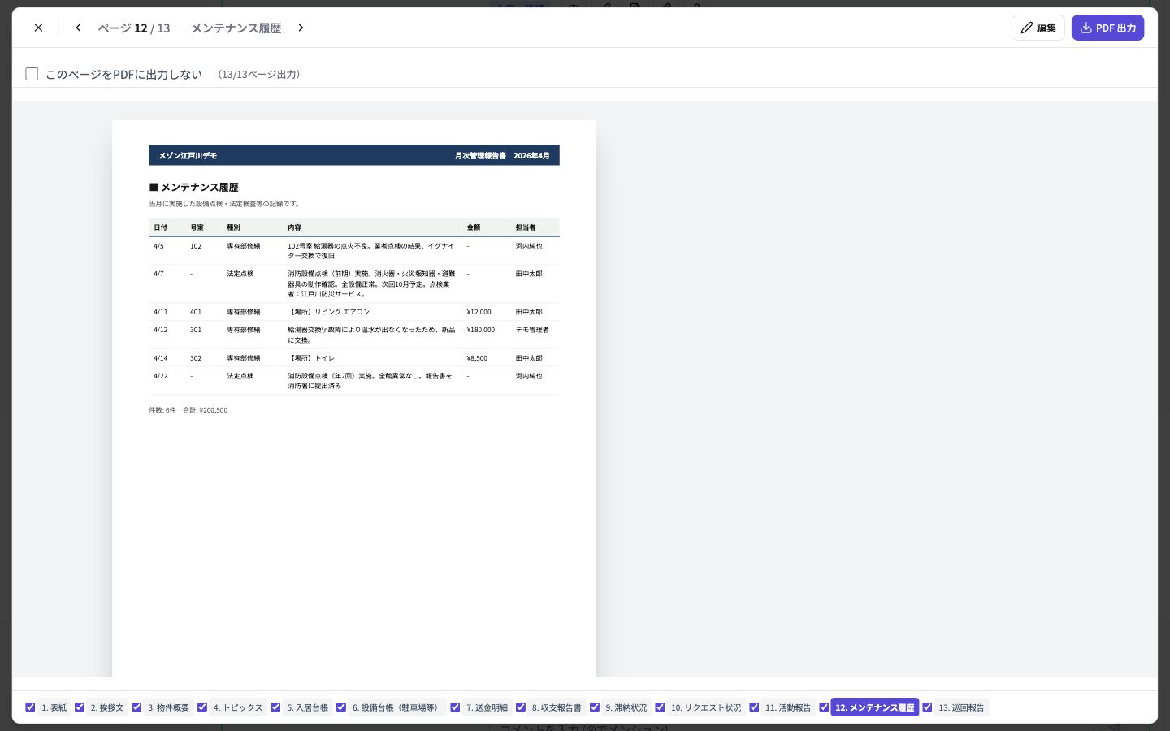
Task: Select the active 12. メンテナンス履歴 tab
Action: (875, 707)
